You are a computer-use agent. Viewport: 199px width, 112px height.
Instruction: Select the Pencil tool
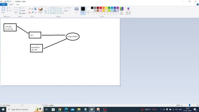point(30,9)
